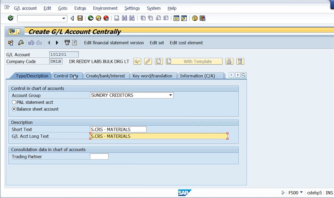Image resolution: width=334 pixels, height=198 pixels.
Task: Click the next G/L account right arrow
Action: (57, 43)
